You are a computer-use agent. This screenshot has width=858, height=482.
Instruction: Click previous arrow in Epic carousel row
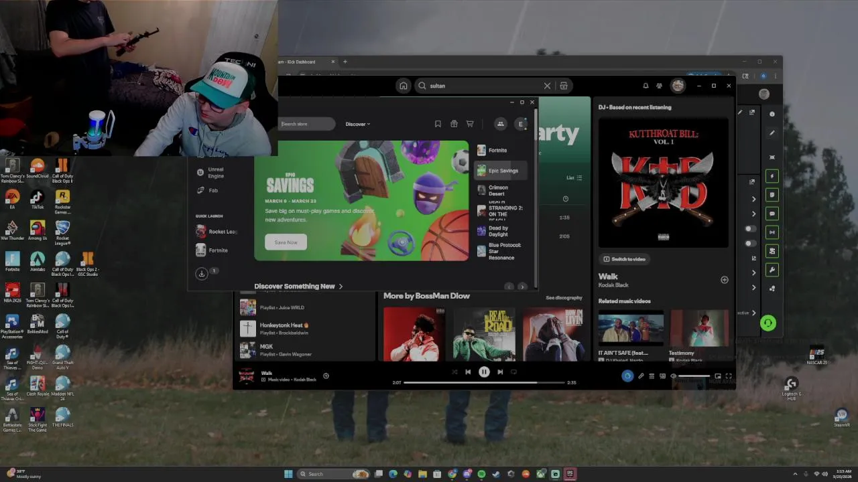click(509, 287)
